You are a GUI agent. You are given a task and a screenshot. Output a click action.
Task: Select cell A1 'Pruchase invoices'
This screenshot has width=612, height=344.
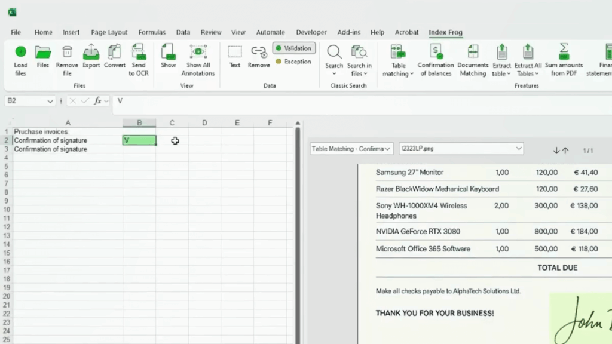(68, 132)
